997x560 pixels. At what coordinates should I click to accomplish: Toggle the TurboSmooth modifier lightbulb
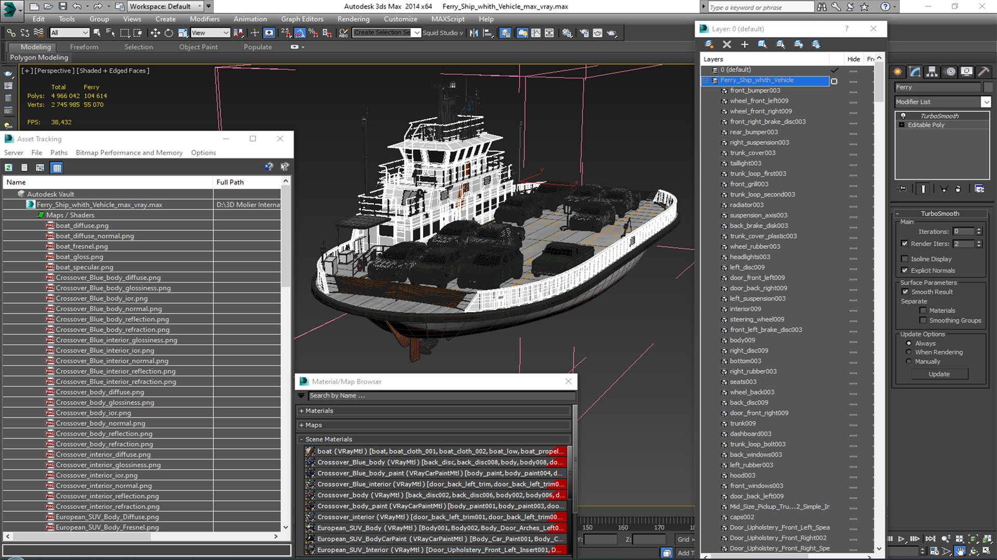pyautogui.click(x=903, y=116)
